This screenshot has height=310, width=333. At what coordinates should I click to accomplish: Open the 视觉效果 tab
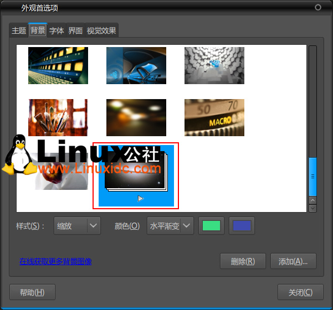(x=101, y=31)
